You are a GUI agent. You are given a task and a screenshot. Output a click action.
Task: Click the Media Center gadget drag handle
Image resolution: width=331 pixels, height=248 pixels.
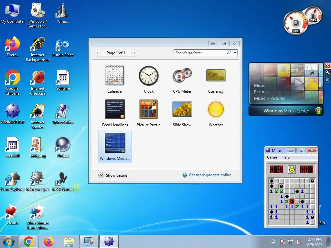[327, 79]
